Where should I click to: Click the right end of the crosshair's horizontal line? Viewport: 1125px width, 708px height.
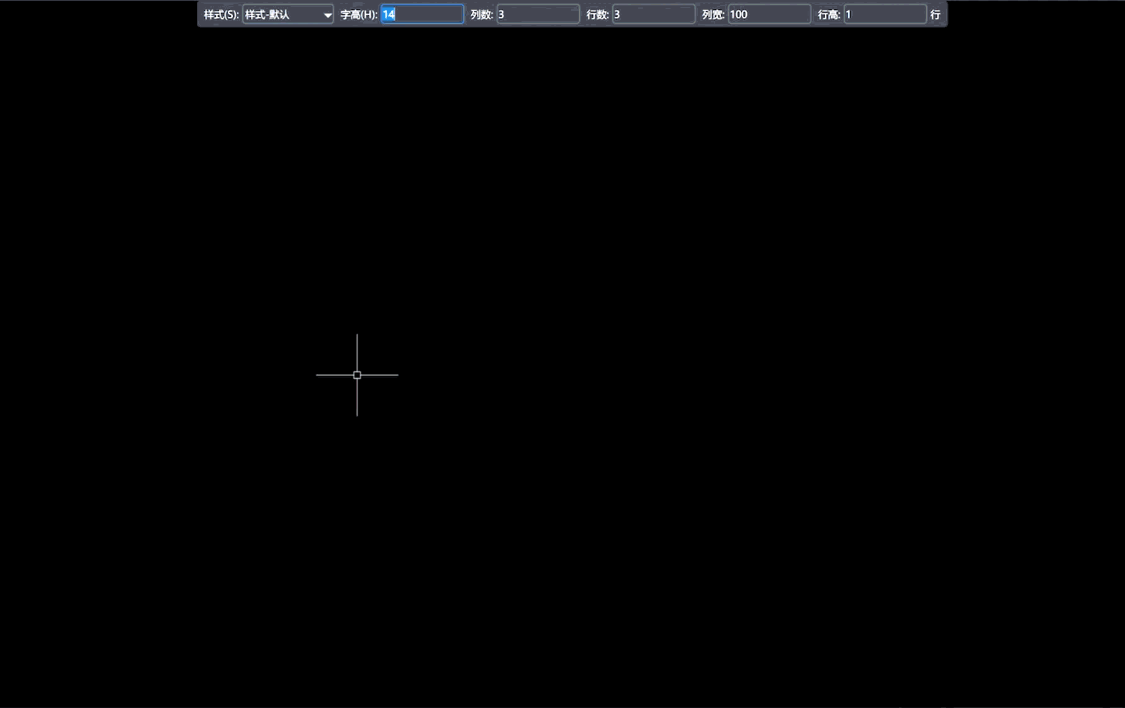[397, 375]
